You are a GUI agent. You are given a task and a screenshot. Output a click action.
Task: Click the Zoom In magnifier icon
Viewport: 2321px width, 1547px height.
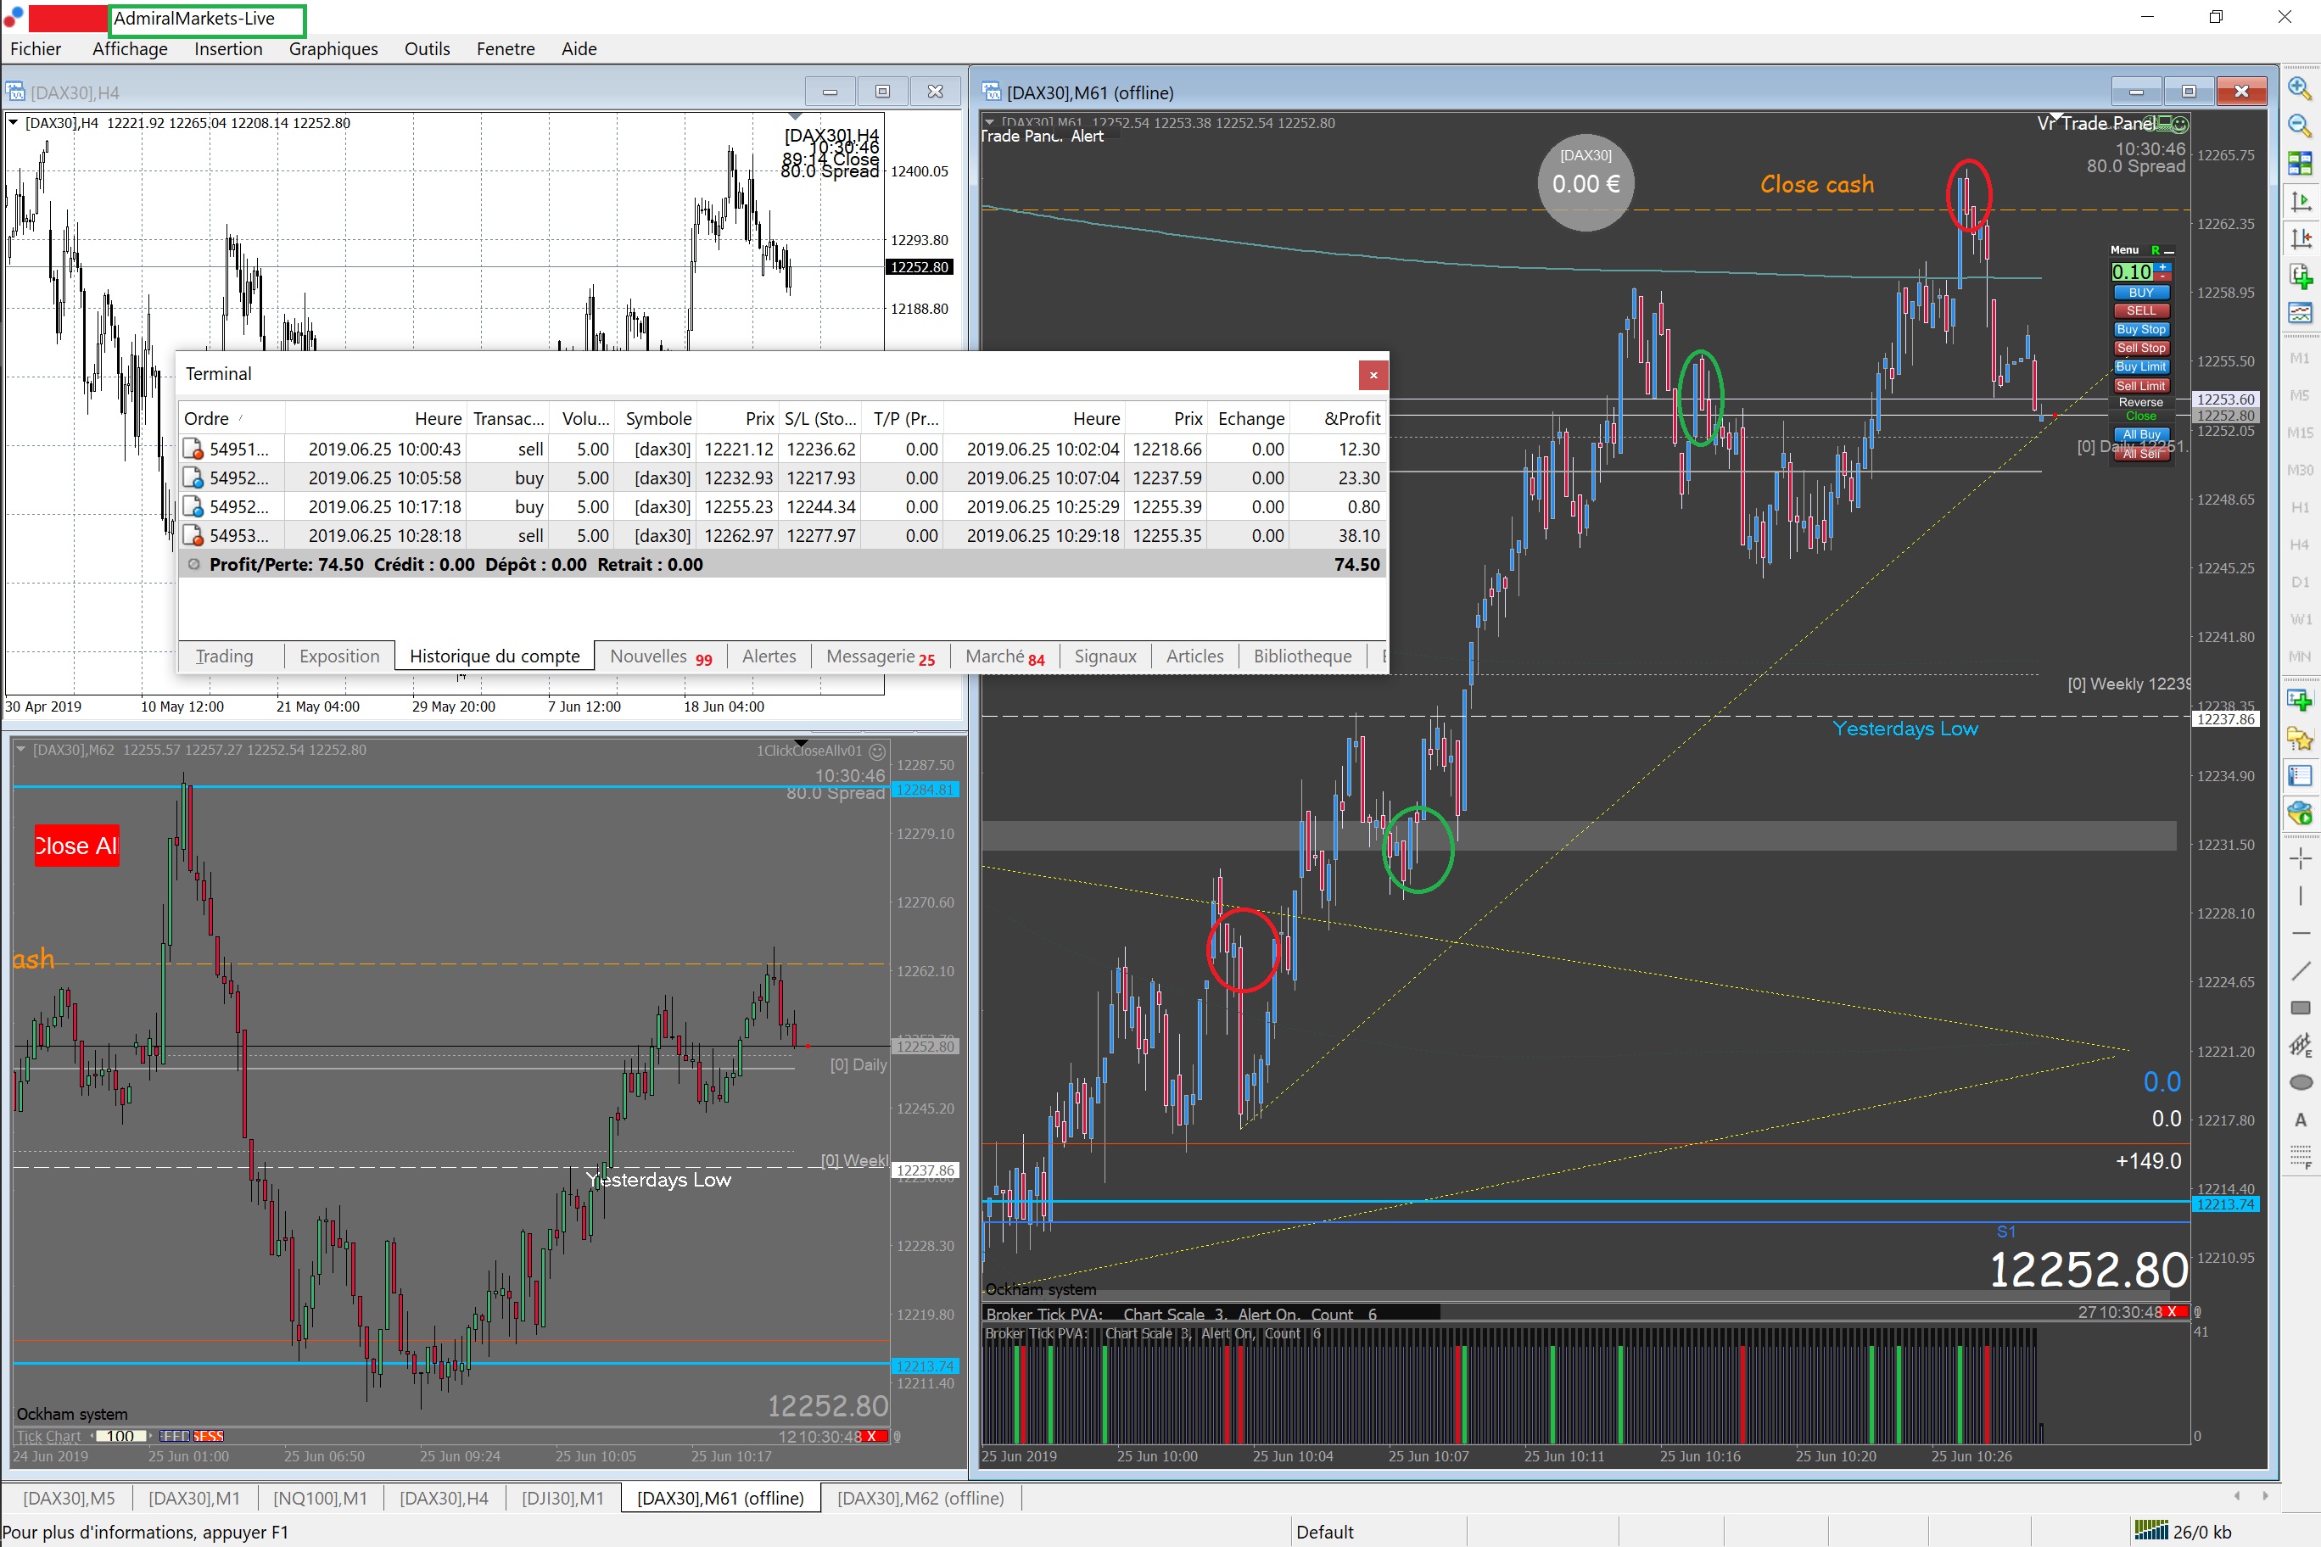(2299, 88)
